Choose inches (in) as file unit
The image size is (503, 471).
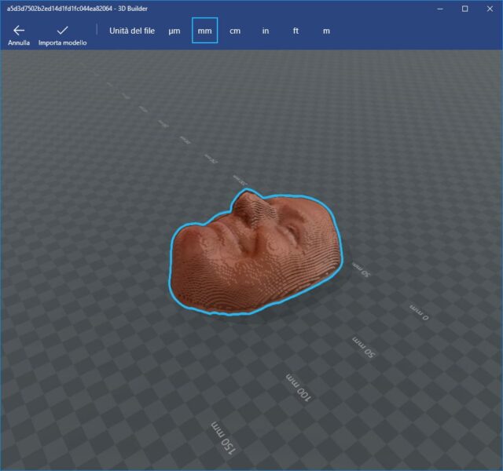266,31
